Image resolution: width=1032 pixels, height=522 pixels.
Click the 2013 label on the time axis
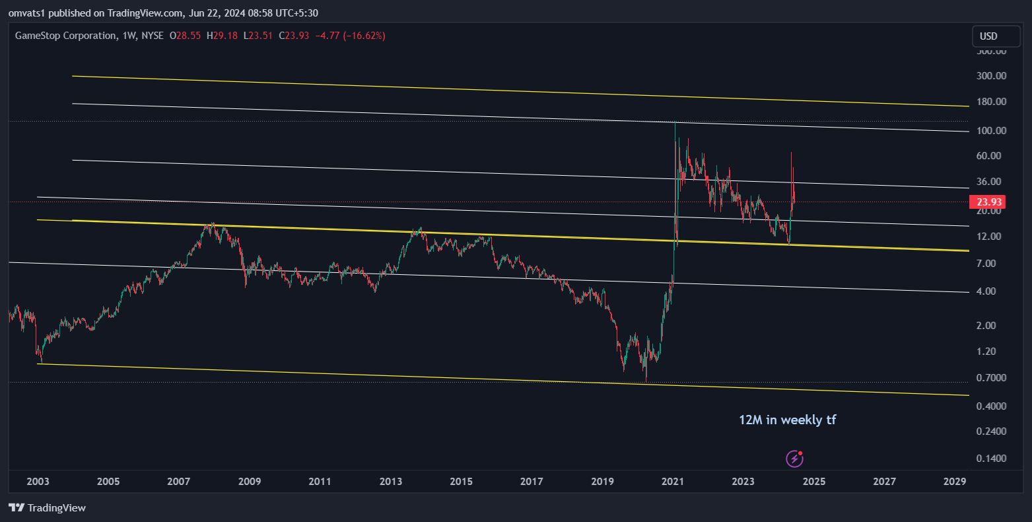(391, 482)
